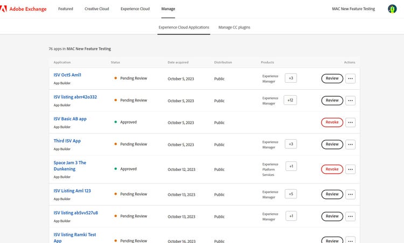Screen dimensions: 404x243
Task: Select the Experience Cloud Applications tab
Action: pos(184,27)
